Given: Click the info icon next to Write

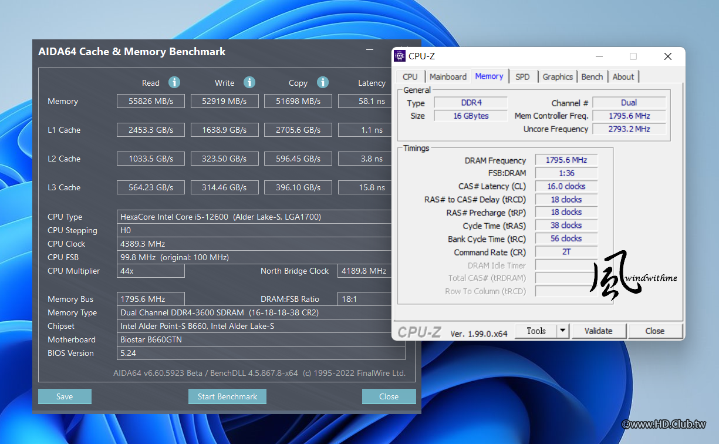Looking at the screenshot, I should tap(249, 82).
